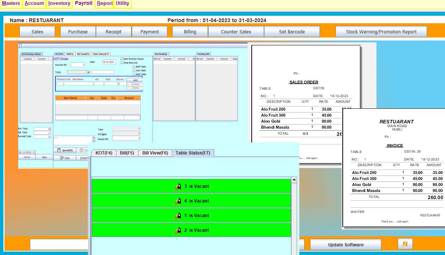Switch to the large Bill View(F6) tab
445x255 pixels.
(155, 153)
